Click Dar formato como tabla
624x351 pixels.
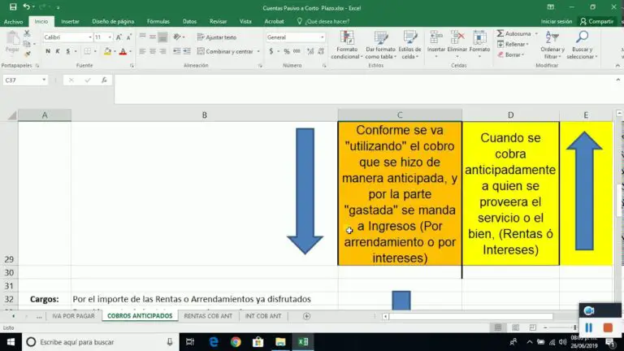(x=380, y=45)
